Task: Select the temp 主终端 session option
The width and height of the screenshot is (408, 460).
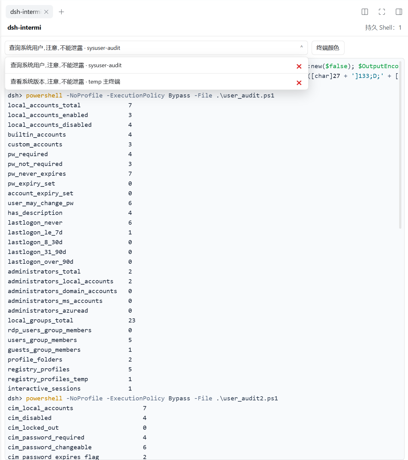Action: 157,82
